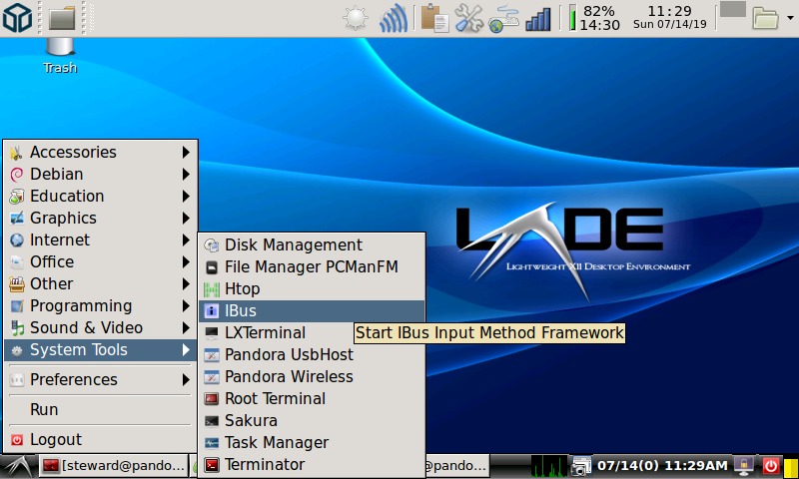
Task: Open the clipboard manager icon
Action: (x=434, y=18)
